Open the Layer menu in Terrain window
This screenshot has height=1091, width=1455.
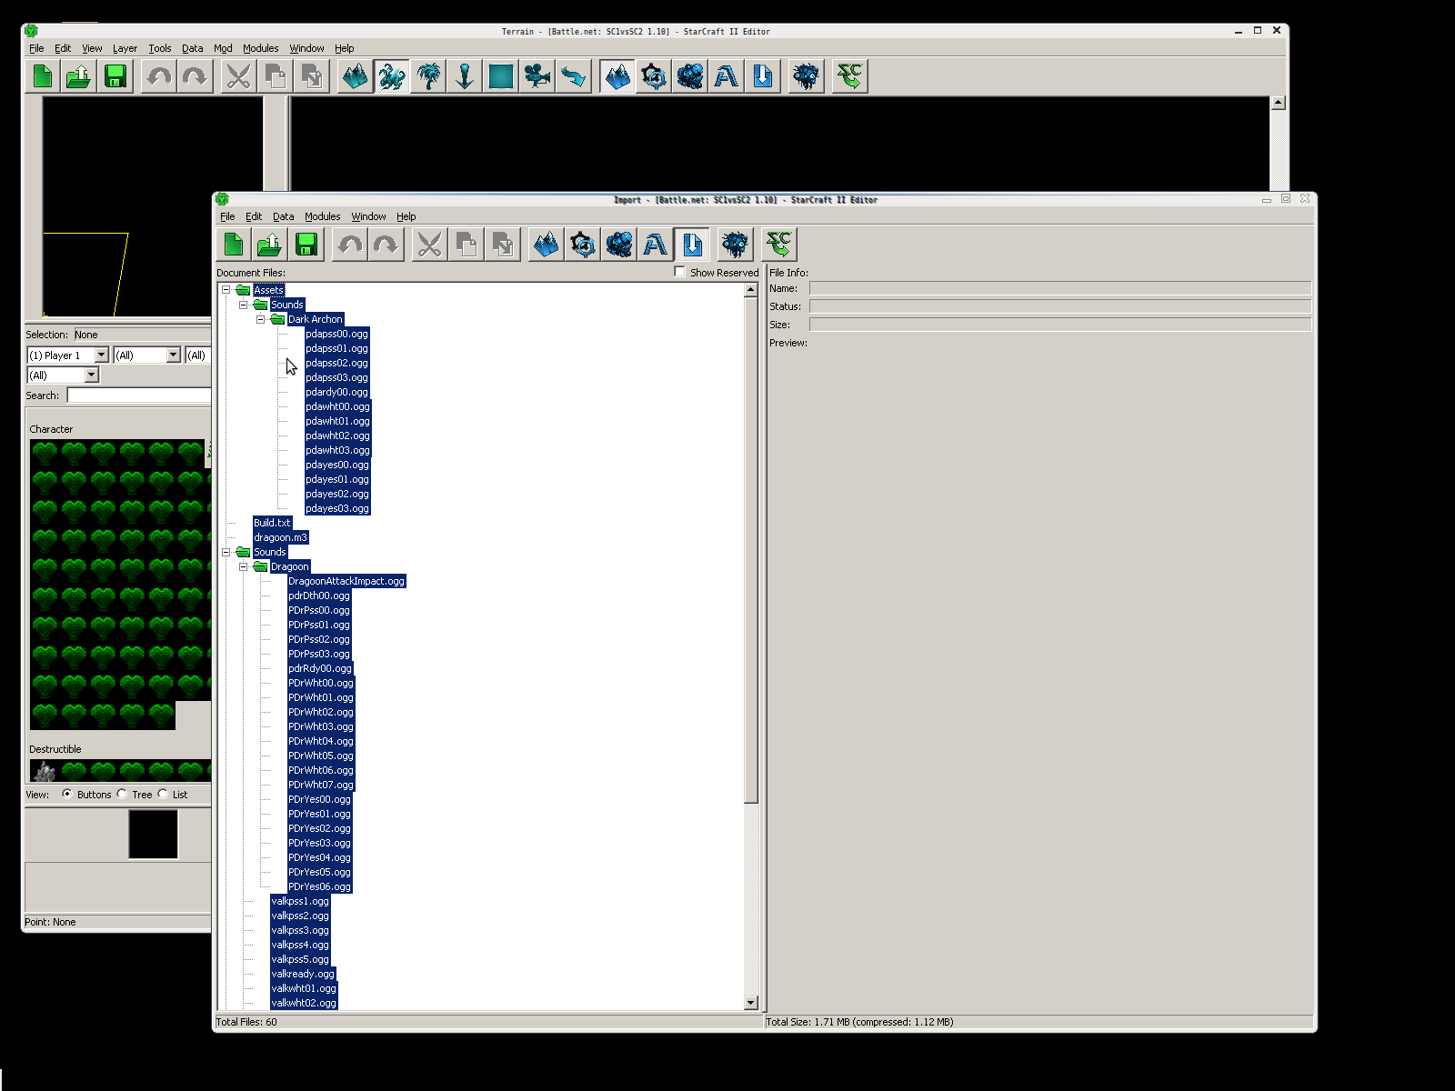[125, 48]
